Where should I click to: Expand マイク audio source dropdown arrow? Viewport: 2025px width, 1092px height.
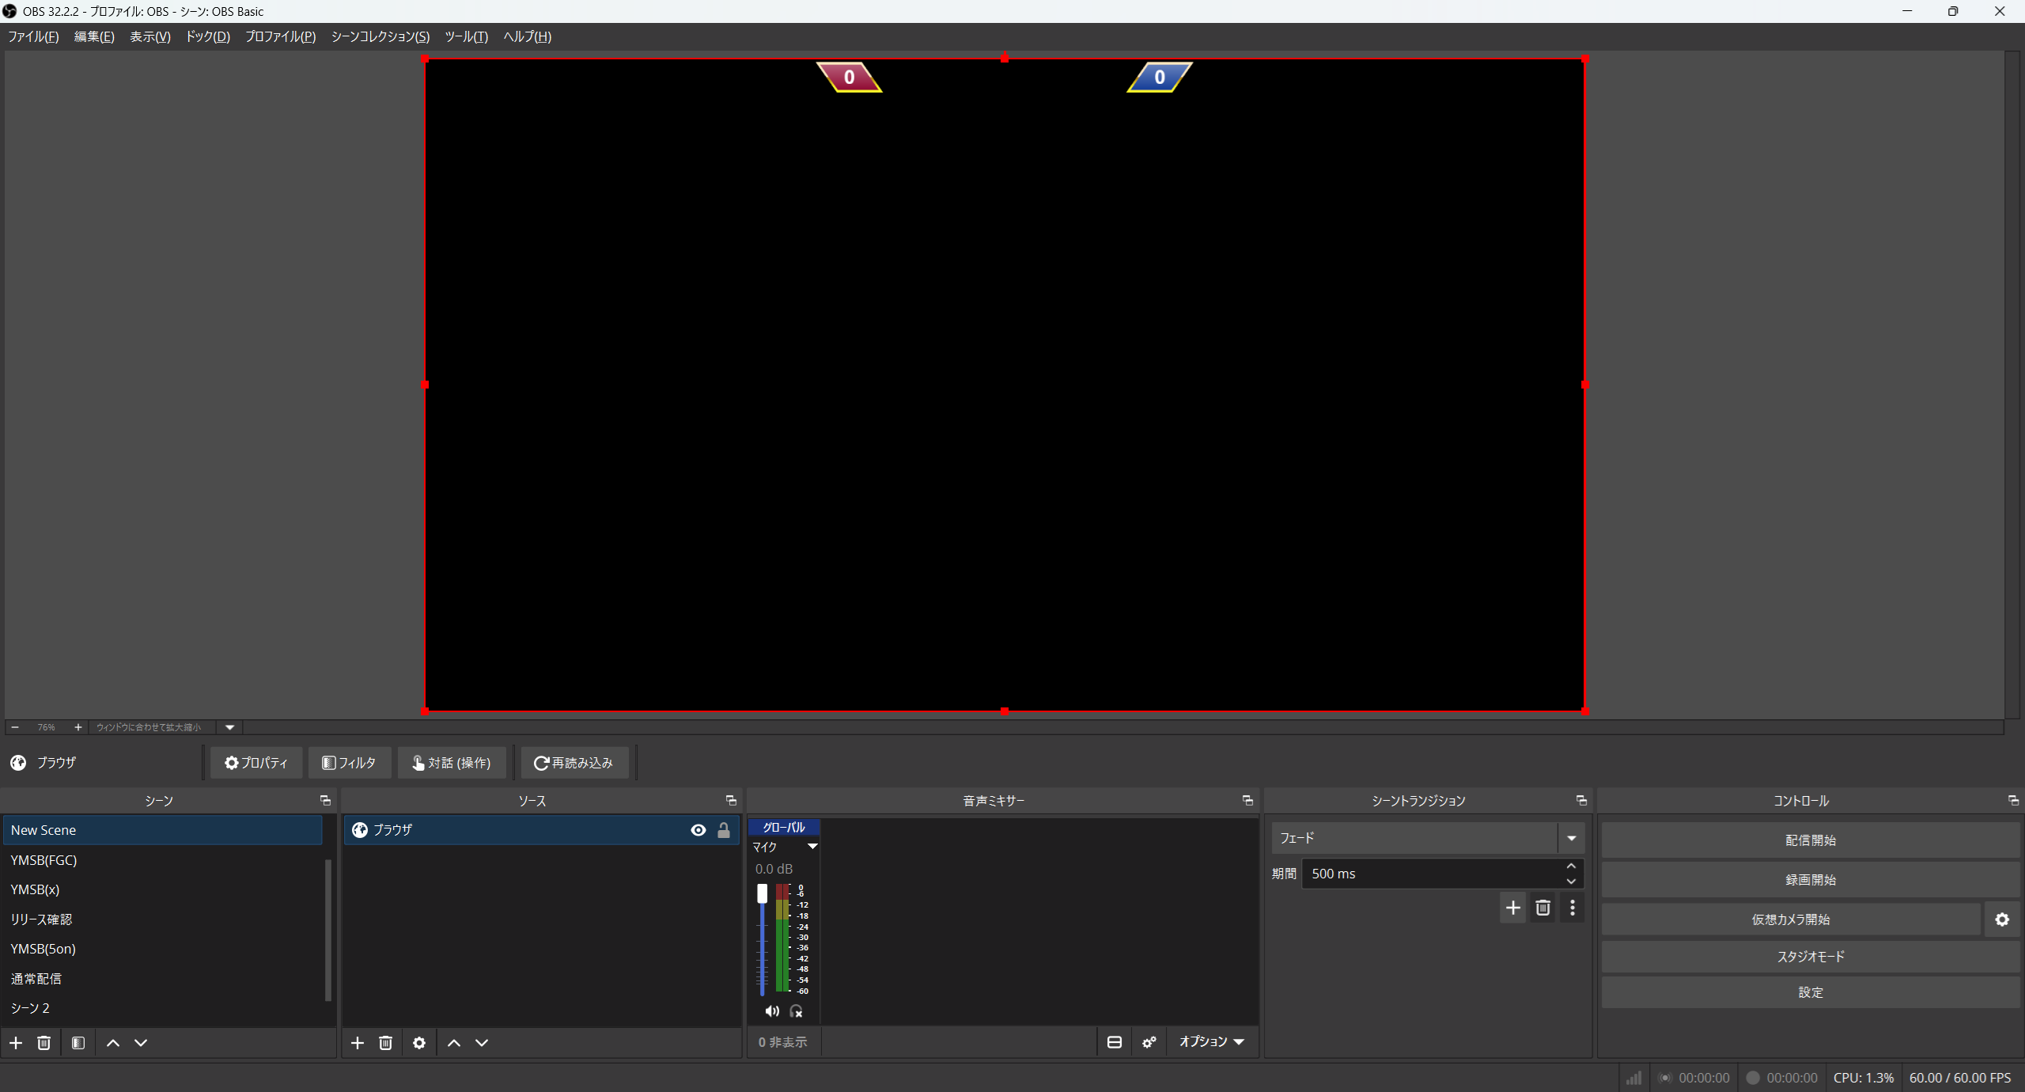point(812,847)
